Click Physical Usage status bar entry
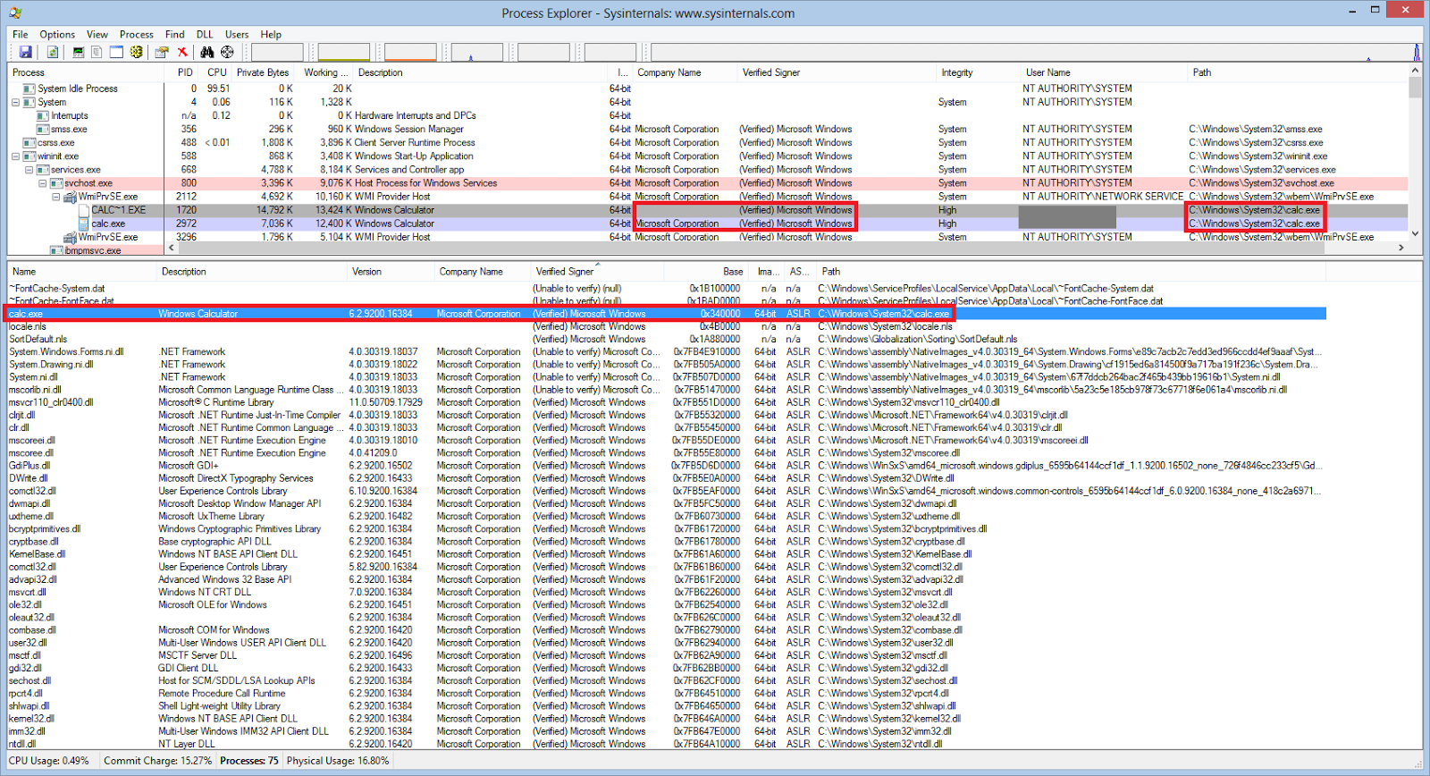 click(x=338, y=761)
